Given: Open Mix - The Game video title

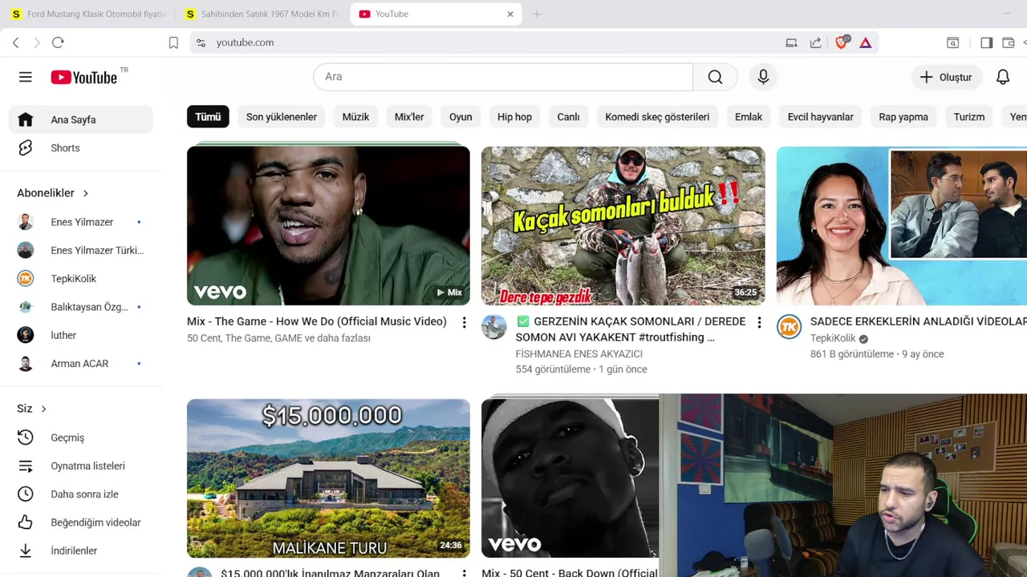Looking at the screenshot, I should pyautogui.click(x=317, y=321).
